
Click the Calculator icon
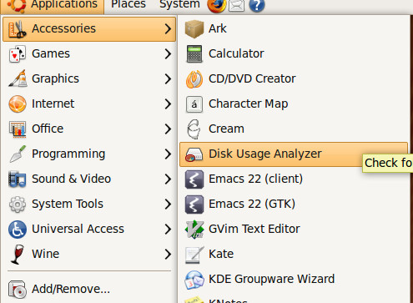tap(194, 53)
